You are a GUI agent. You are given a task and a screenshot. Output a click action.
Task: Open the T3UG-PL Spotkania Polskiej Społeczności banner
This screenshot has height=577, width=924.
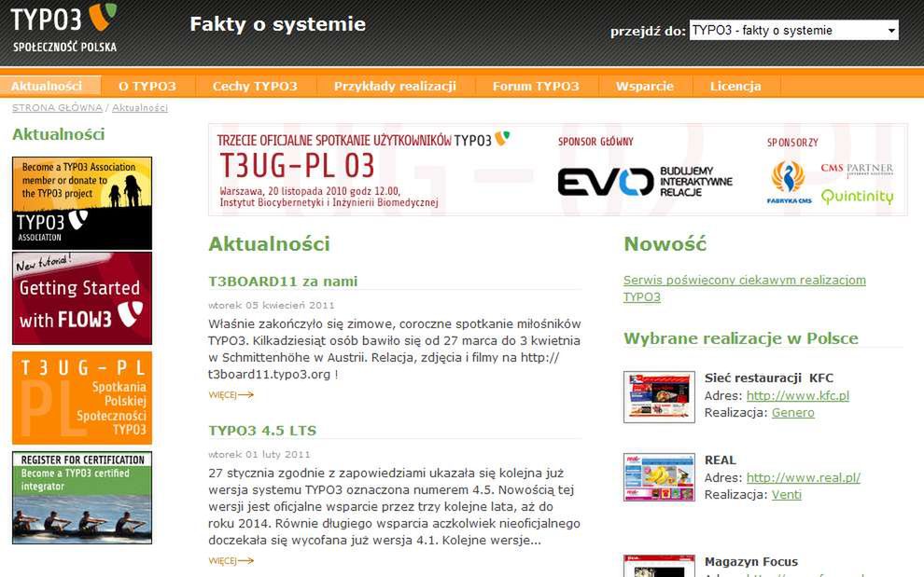click(x=82, y=398)
